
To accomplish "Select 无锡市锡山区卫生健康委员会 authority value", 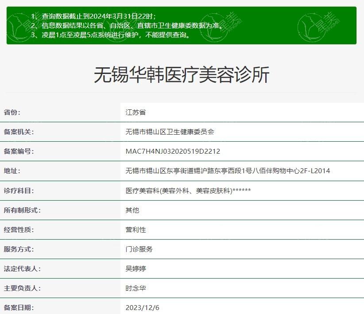I will click(x=170, y=132).
